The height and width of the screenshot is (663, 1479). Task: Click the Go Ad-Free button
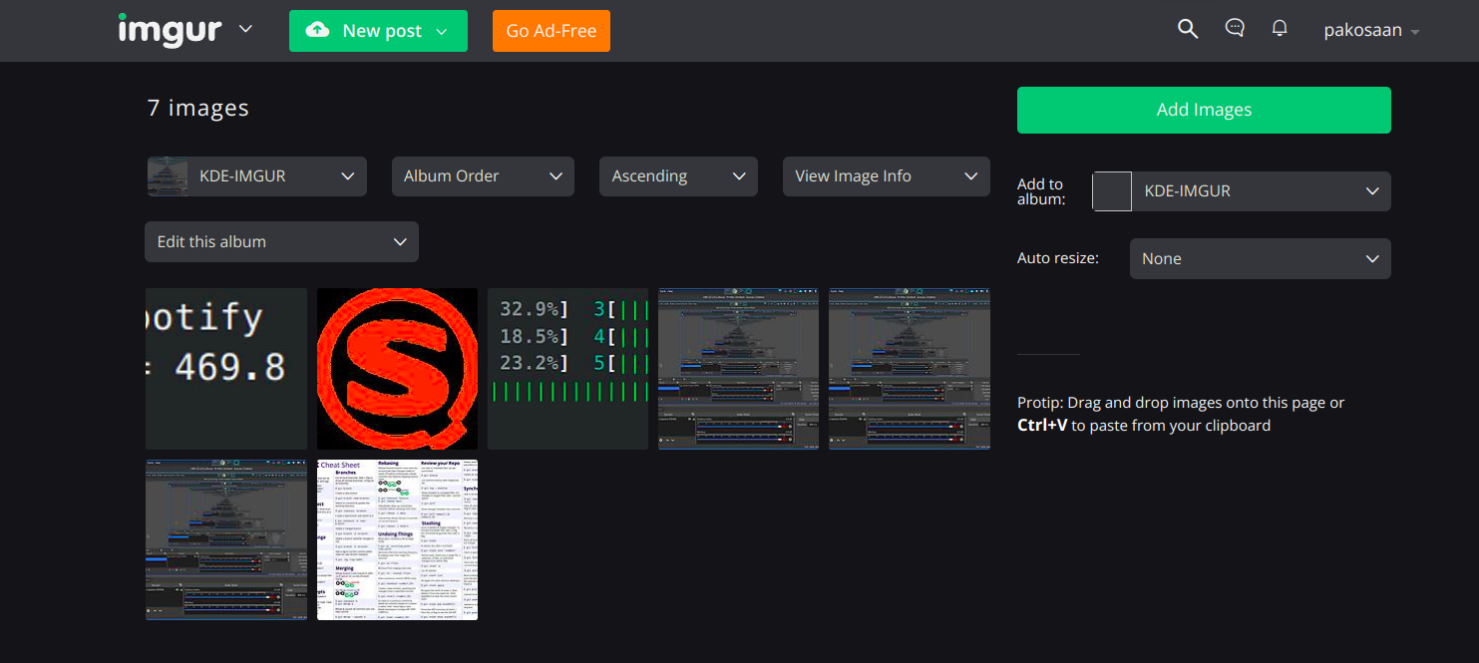point(552,31)
